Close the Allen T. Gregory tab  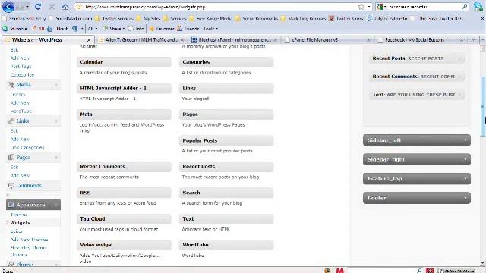tap(182, 40)
